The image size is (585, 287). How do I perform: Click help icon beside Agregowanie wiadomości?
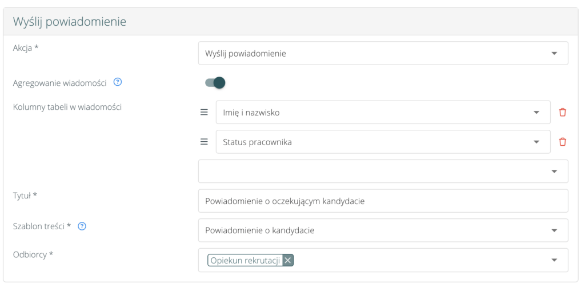(118, 82)
